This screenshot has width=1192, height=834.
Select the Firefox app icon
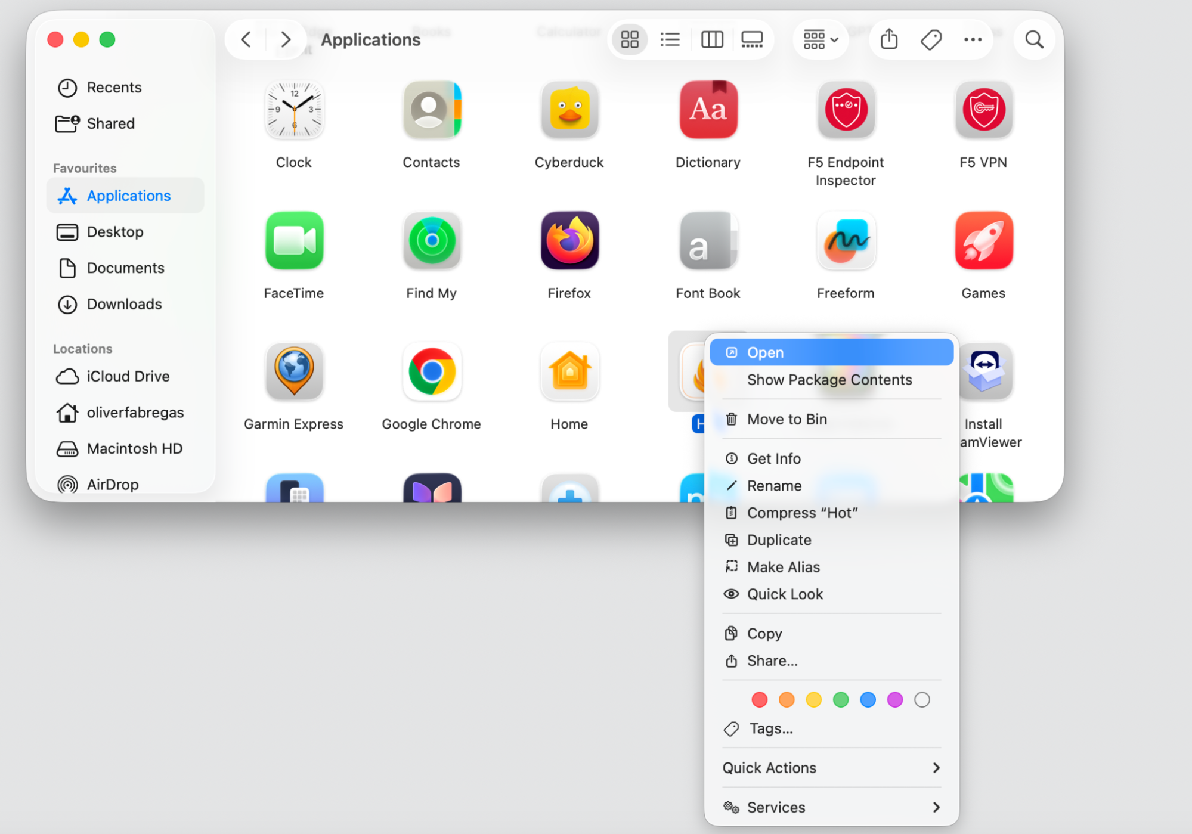569,241
